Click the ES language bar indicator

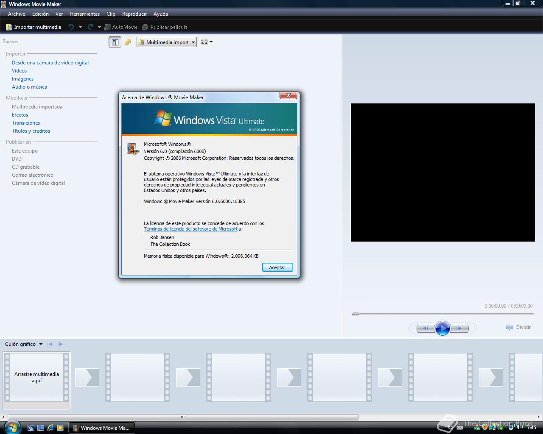(451, 427)
